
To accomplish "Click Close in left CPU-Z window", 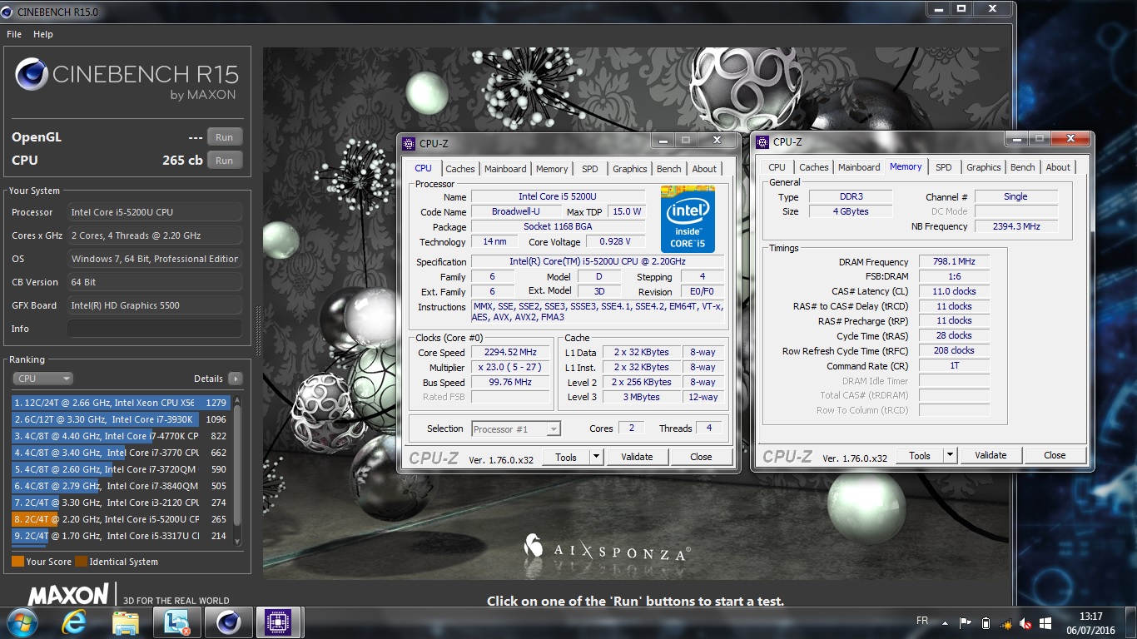I will 702,457.
